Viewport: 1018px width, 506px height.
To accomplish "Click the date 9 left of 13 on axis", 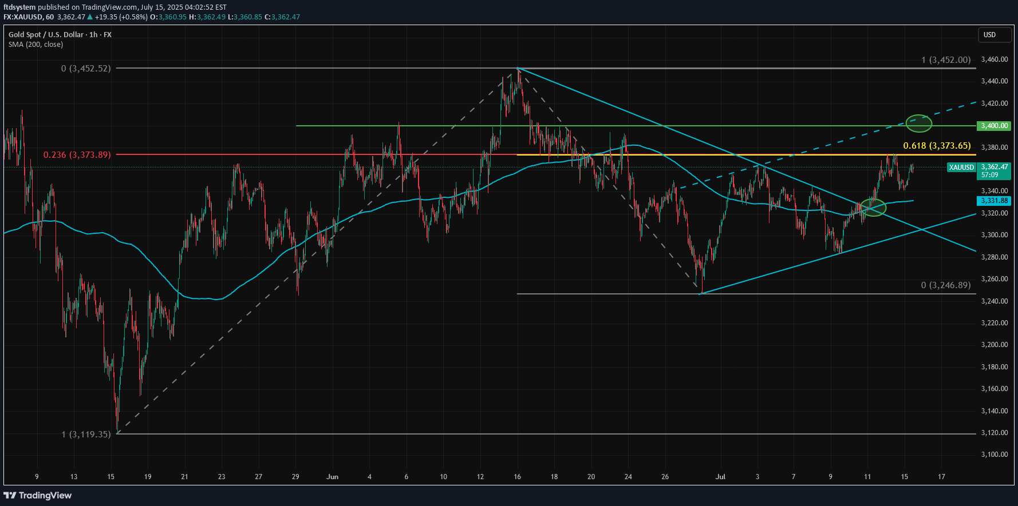I will point(37,477).
